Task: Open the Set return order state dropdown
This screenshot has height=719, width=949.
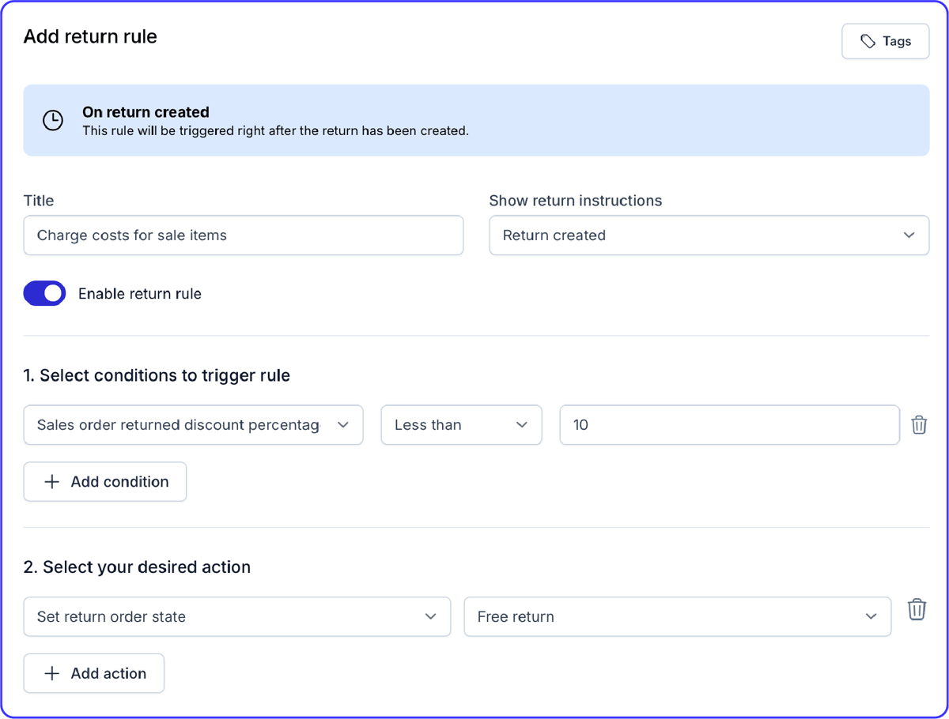Action: pyautogui.click(x=236, y=616)
